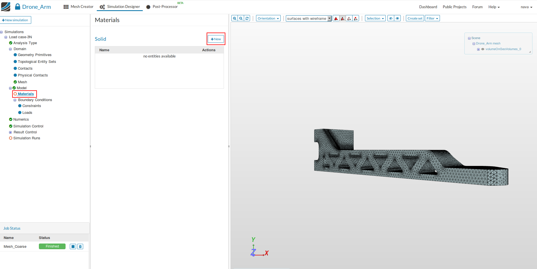Show all entities with eye button

(x=397, y=18)
